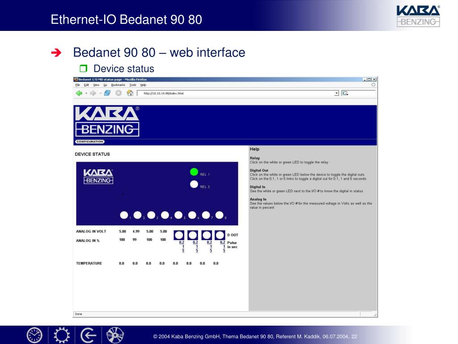Expand the address bar history dropdown
Screen dimensions: 458x344
pyautogui.click(x=336, y=93)
